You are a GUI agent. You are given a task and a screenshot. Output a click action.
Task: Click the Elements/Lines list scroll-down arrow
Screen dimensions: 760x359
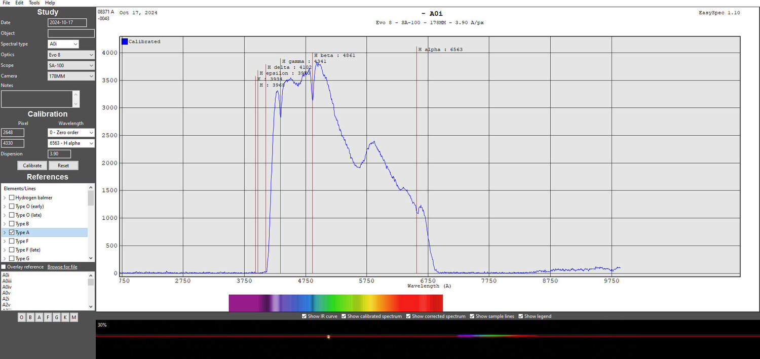click(91, 258)
